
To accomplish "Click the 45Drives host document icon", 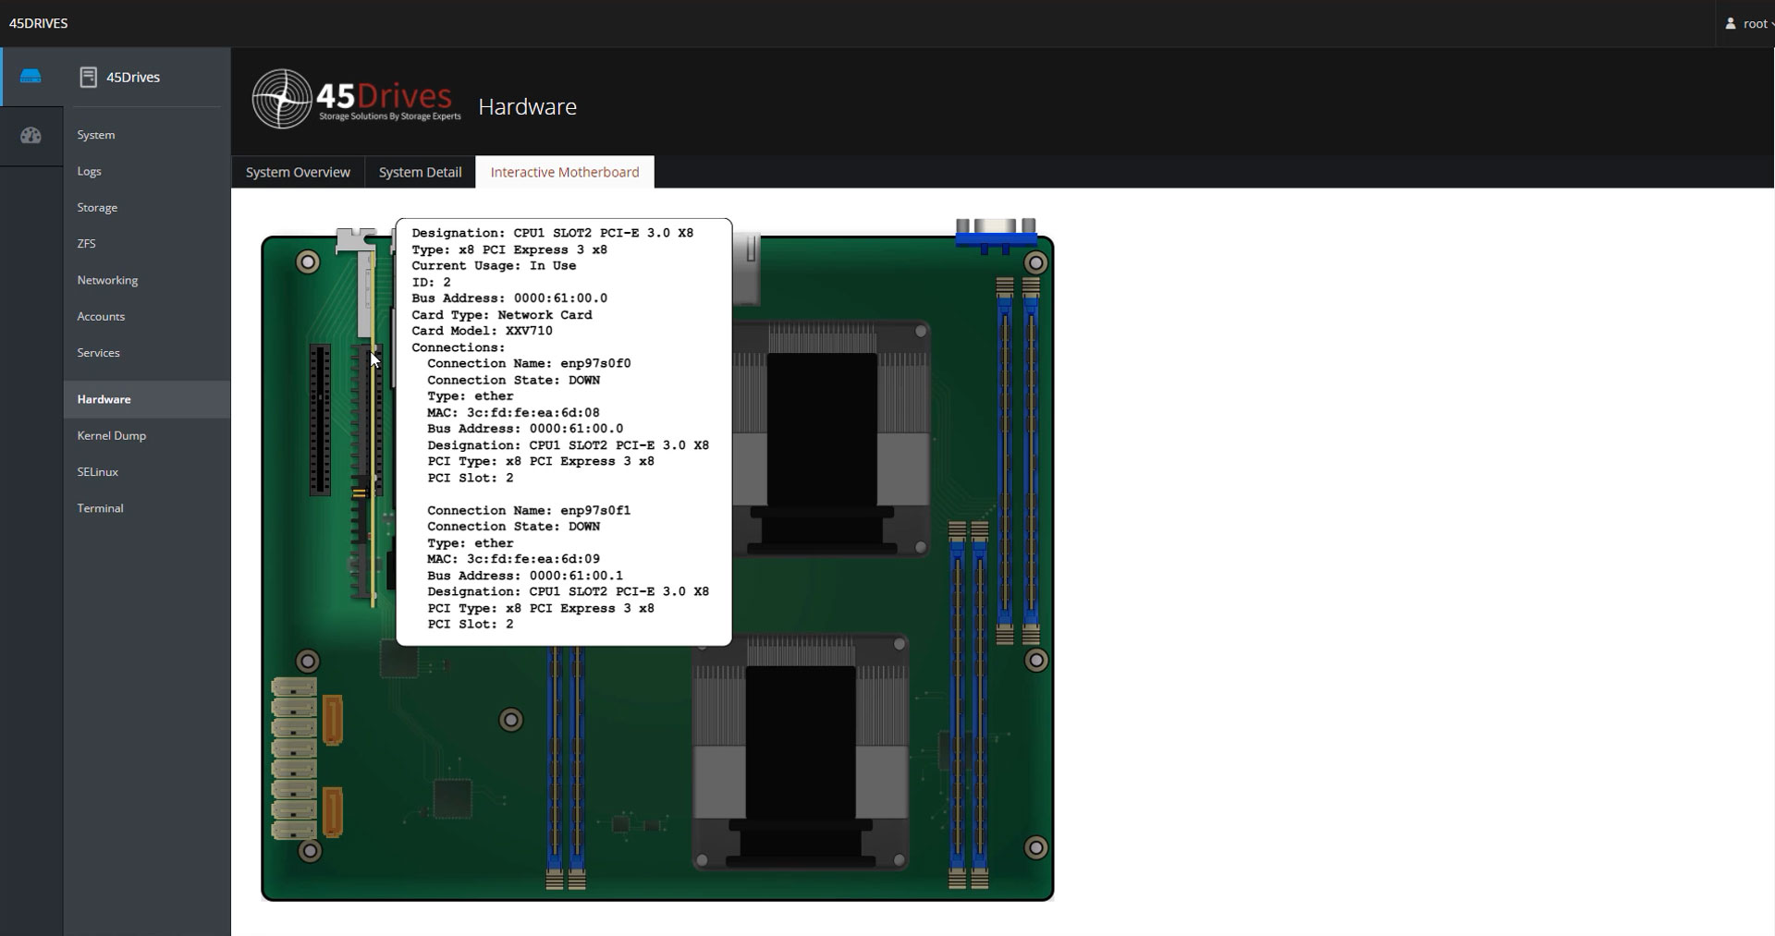I will 88,78.
